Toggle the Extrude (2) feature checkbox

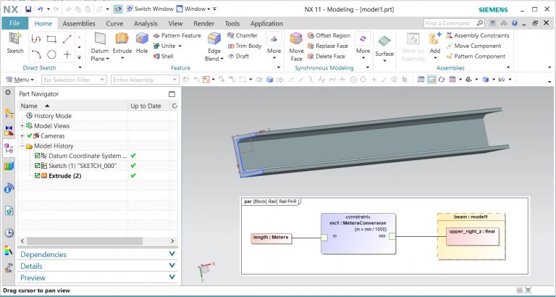[38, 175]
